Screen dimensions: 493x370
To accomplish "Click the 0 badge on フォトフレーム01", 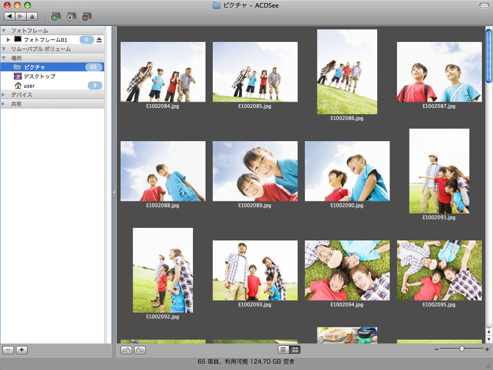I will pos(86,40).
